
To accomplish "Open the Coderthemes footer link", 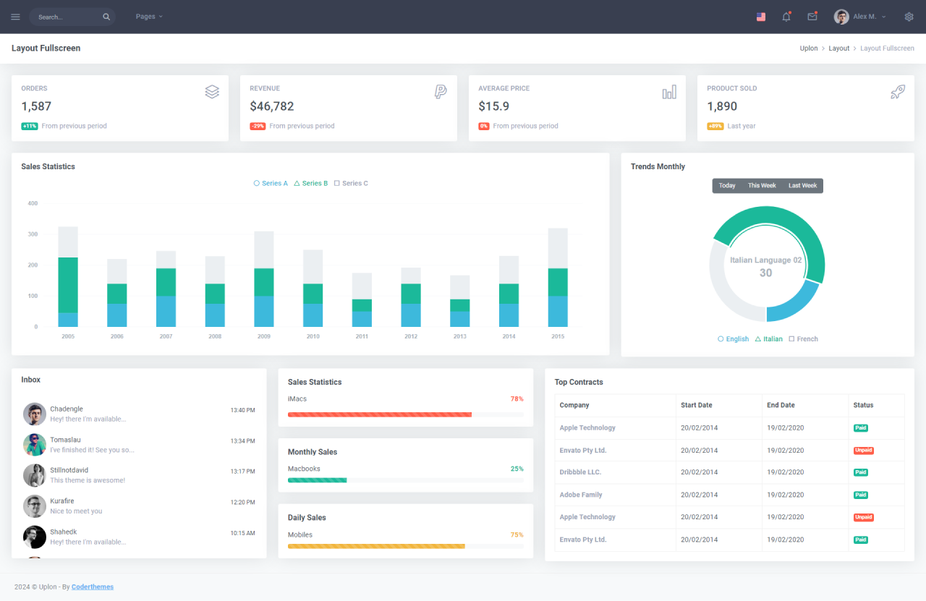I will coord(93,587).
